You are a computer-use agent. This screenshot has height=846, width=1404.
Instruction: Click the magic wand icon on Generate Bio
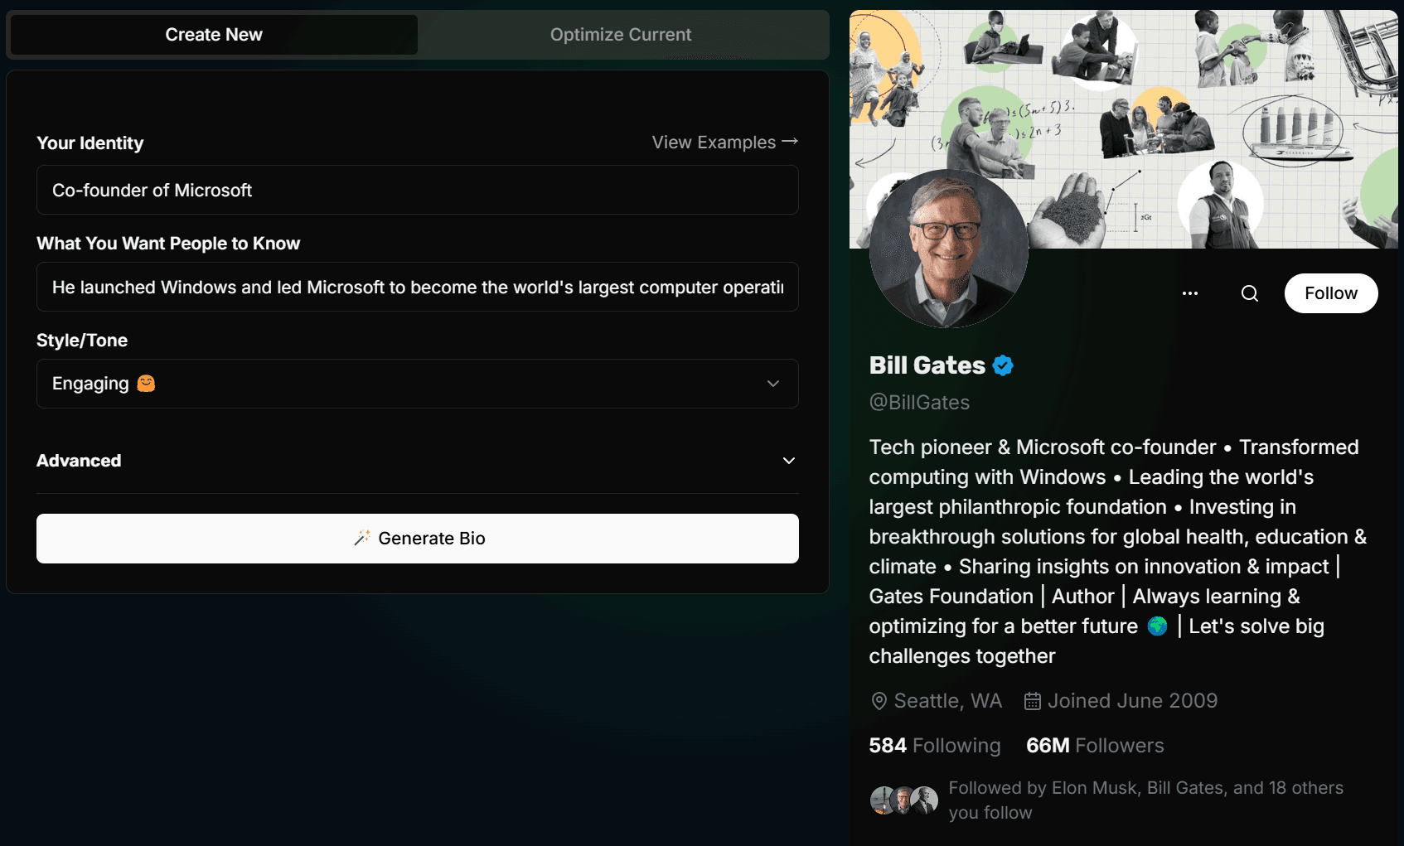(x=361, y=538)
